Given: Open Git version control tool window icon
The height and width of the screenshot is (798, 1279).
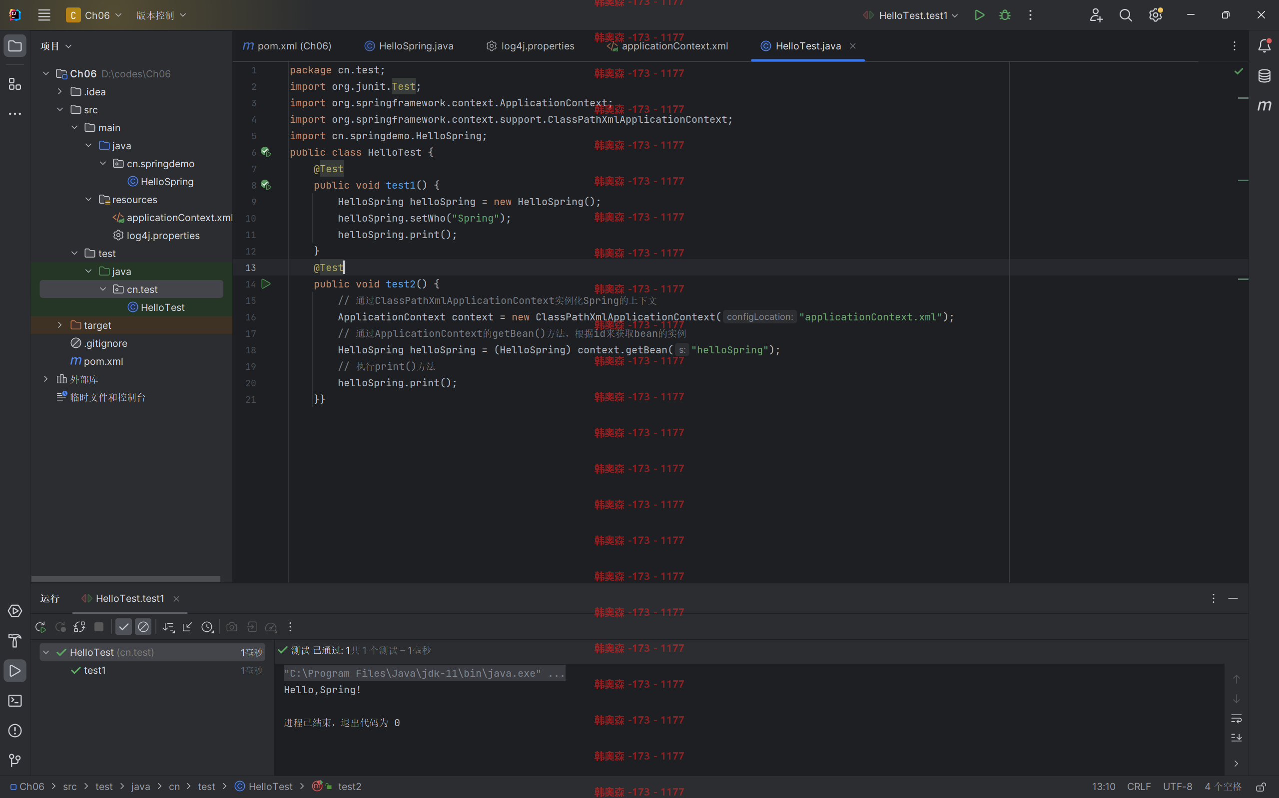Looking at the screenshot, I should pyautogui.click(x=15, y=760).
